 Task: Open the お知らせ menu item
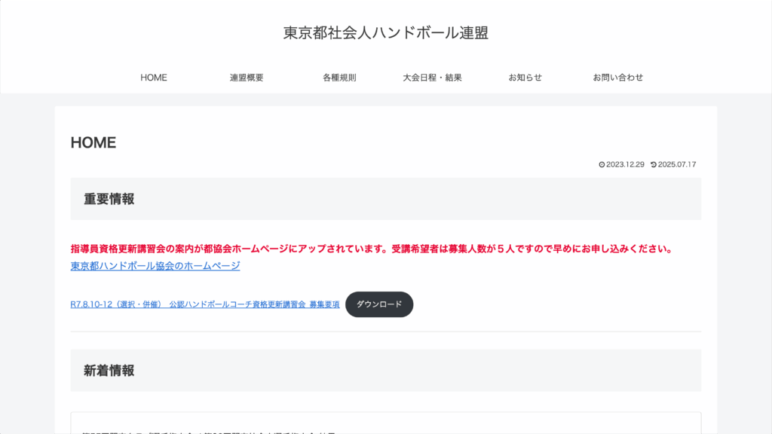coord(525,78)
